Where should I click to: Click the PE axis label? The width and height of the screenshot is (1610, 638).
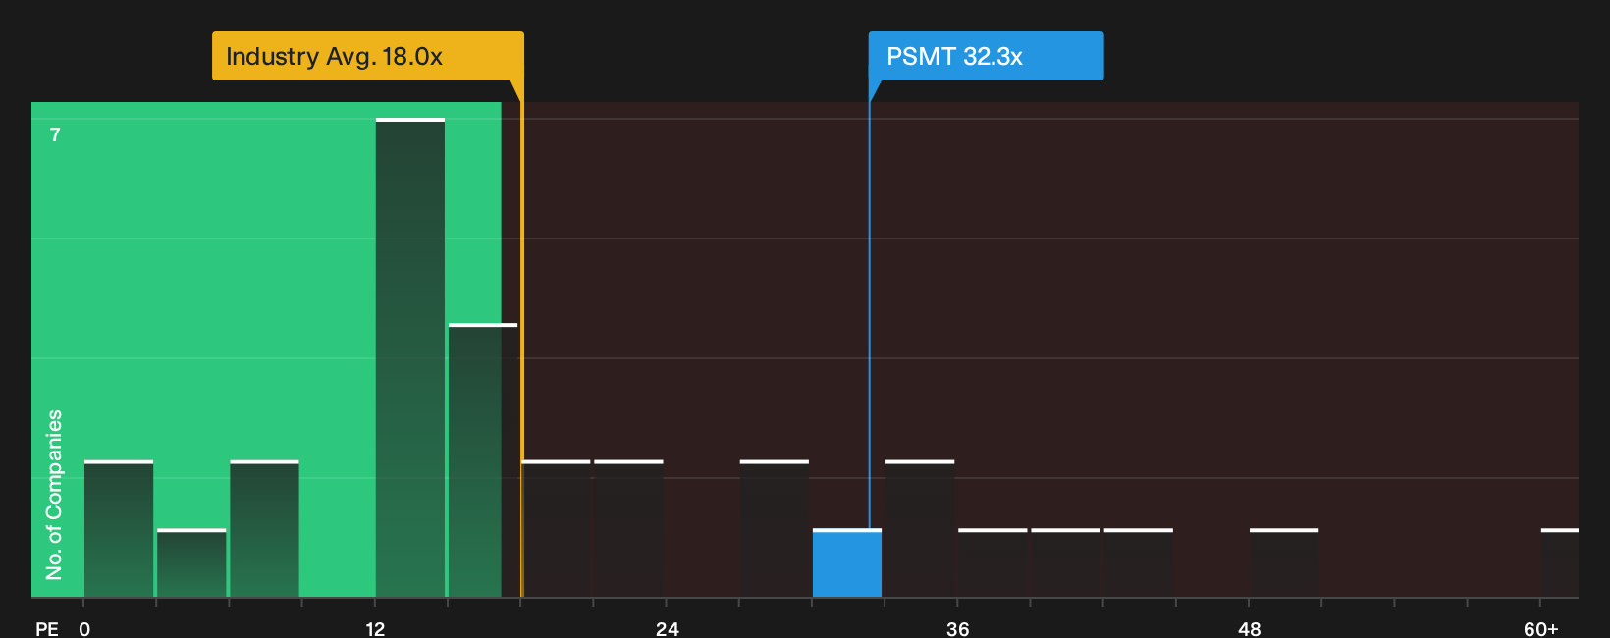pyautogui.click(x=47, y=628)
